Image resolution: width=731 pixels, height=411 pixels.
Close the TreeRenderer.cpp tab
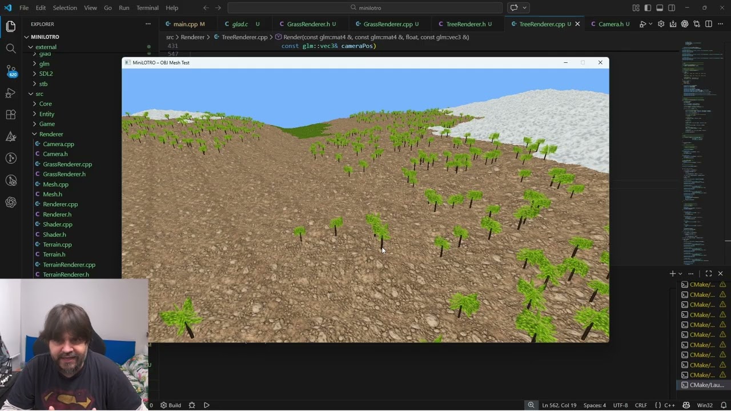click(577, 24)
